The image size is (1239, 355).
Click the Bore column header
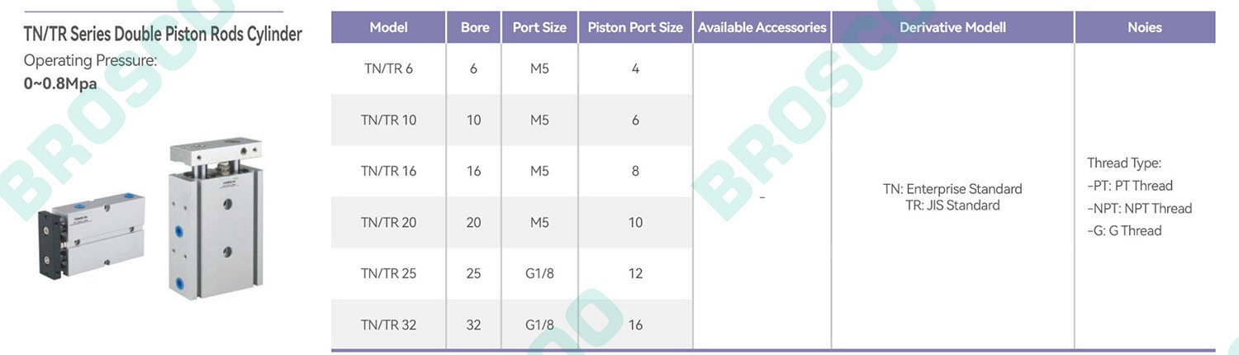point(474,27)
